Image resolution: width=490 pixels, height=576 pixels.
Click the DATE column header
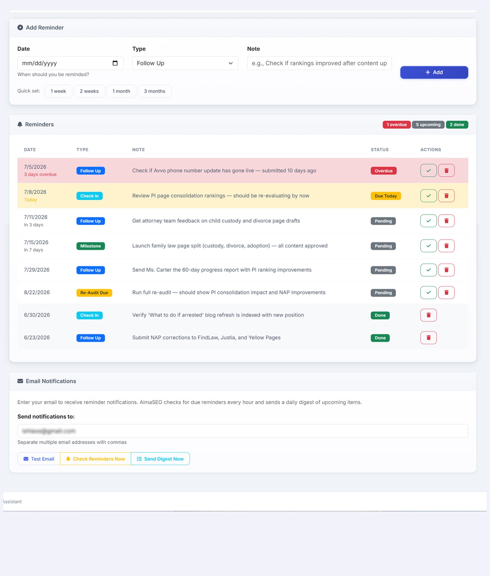pos(30,150)
